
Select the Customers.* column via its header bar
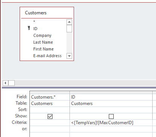[50, 93]
